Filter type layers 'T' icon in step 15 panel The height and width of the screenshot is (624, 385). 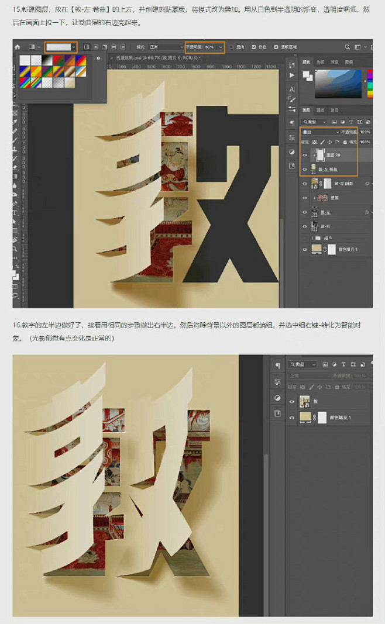(x=350, y=122)
